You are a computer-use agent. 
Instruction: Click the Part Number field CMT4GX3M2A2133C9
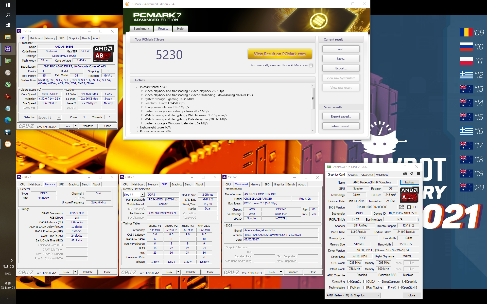pyautogui.click(x=163, y=213)
